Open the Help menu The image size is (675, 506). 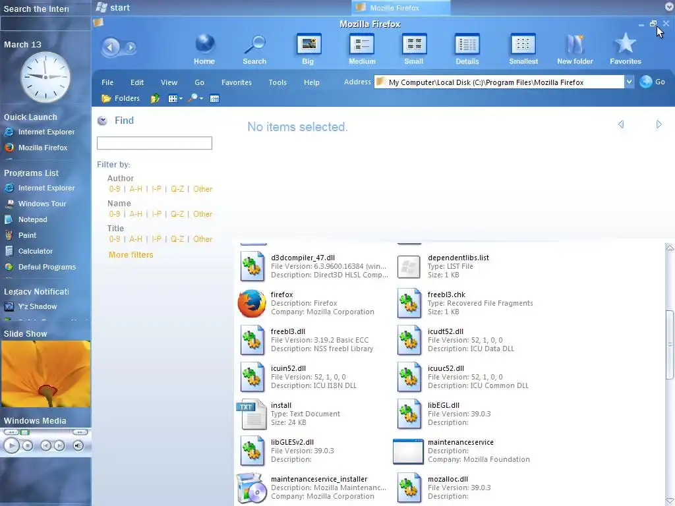click(312, 82)
